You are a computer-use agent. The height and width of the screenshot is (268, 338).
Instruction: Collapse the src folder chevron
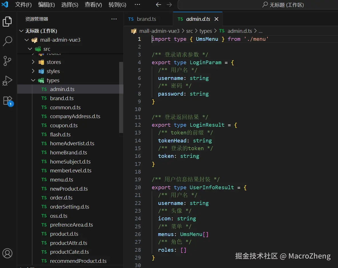pyautogui.click(x=30, y=49)
